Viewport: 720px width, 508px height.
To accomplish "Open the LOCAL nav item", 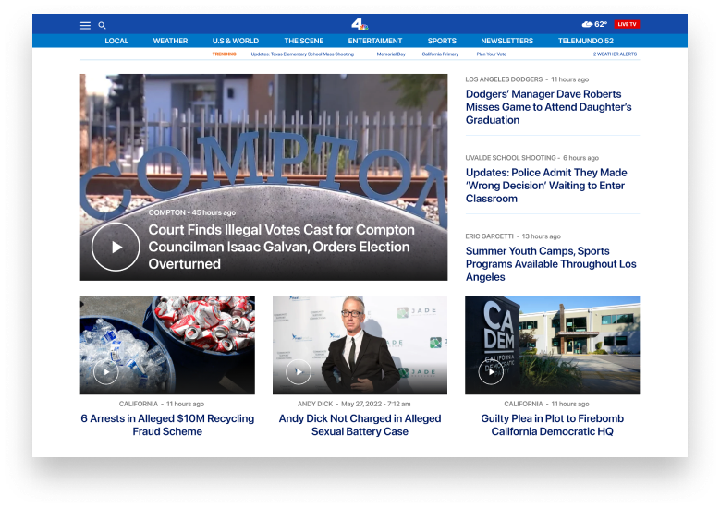I will click(x=116, y=41).
